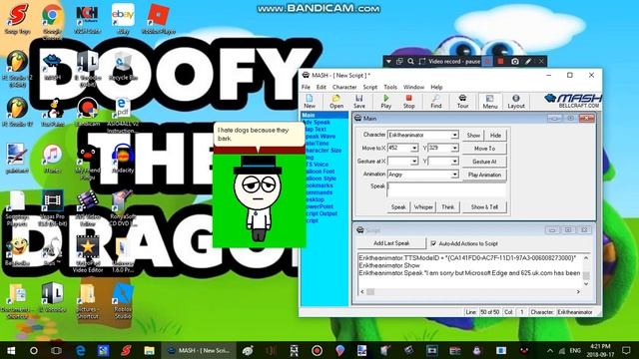Click the Whisper button
Screen dimensions: 639x359
[x=423, y=207]
